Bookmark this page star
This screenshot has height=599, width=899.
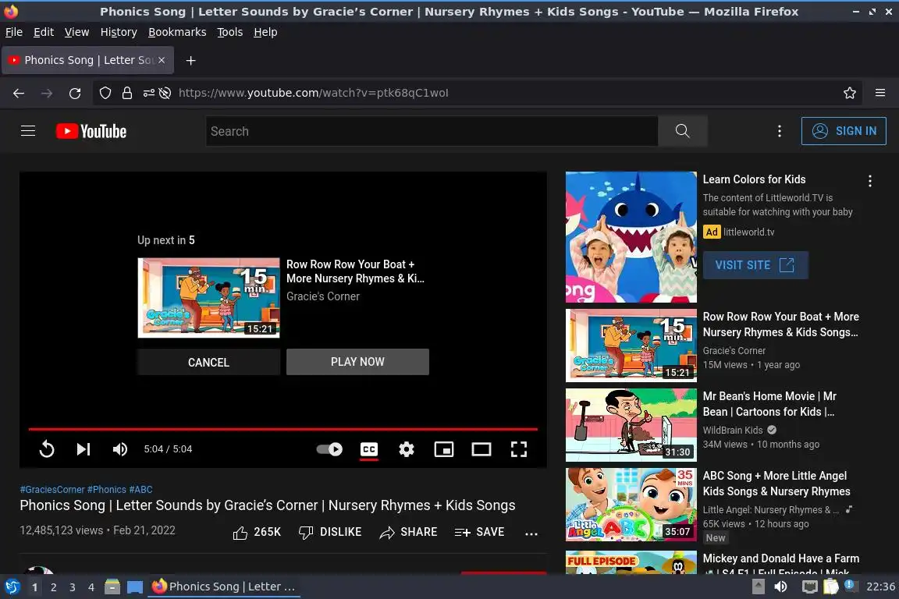coord(850,93)
